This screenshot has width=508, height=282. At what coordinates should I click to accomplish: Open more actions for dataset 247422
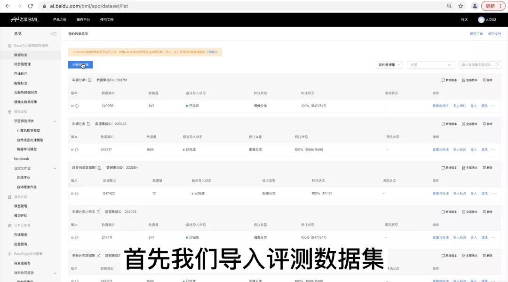tap(493, 193)
